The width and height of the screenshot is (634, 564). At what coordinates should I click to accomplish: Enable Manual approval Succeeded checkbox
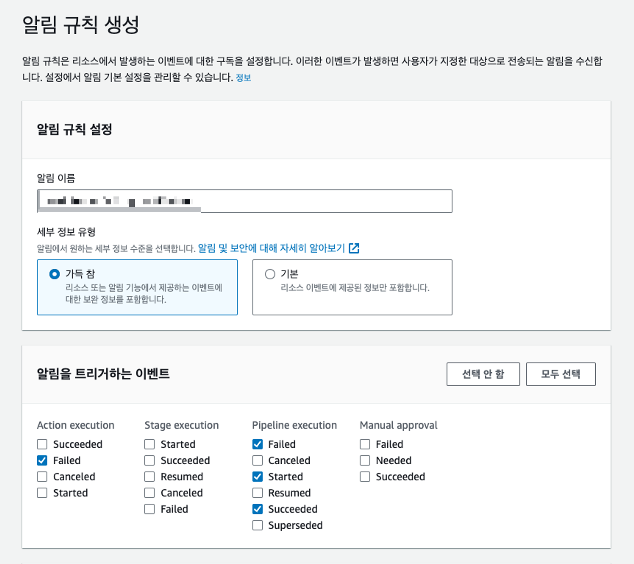click(x=365, y=476)
